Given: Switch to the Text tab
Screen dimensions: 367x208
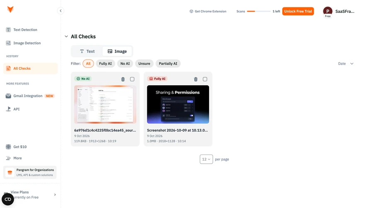Looking at the screenshot, I should click(87, 51).
